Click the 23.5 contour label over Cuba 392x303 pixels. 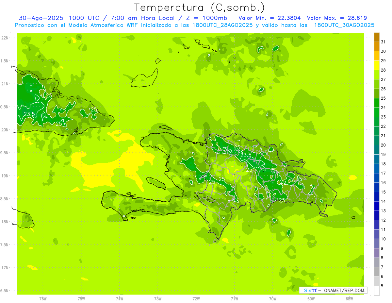(x=29, y=114)
